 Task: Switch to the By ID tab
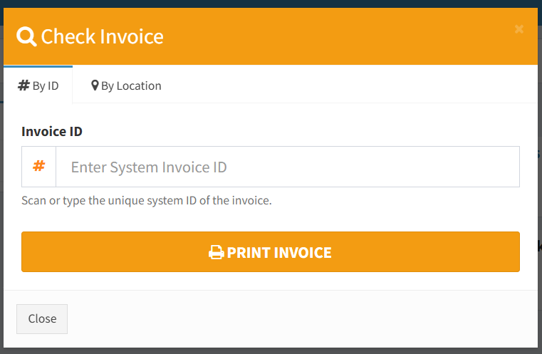point(38,85)
